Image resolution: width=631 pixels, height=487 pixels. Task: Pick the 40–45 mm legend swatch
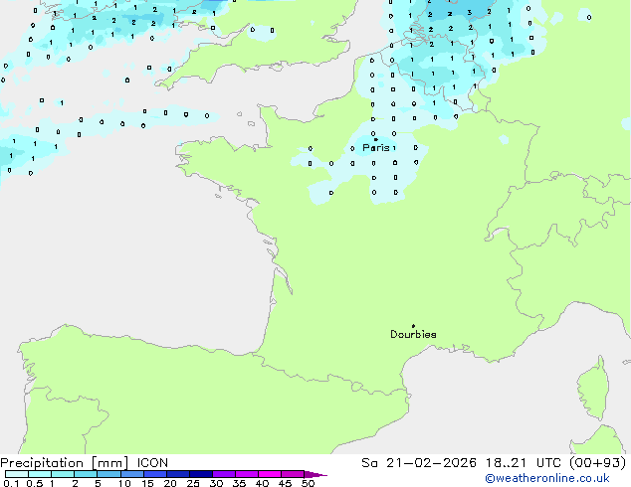pyautogui.click(x=270, y=474)
